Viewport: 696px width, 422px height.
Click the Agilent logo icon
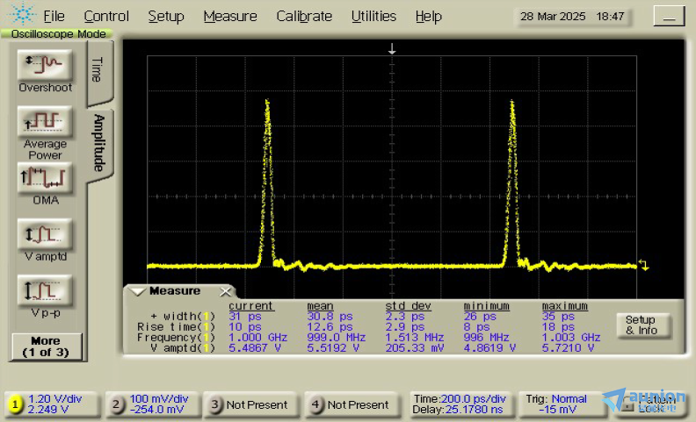24,16
